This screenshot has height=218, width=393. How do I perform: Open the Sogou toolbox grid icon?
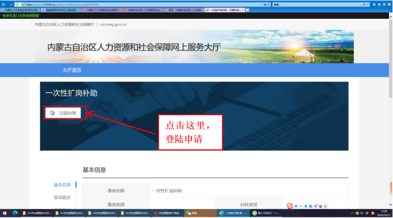(x=321, y=206)
